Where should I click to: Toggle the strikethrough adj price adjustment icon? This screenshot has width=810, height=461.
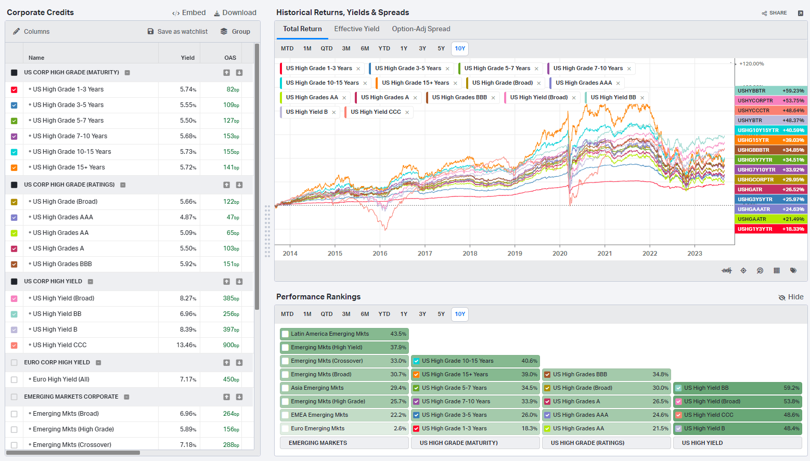pos(727,270)
